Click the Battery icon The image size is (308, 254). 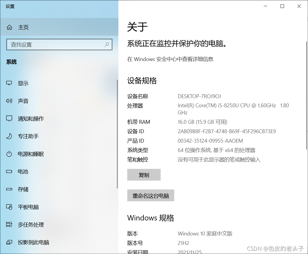pos(9,171)
